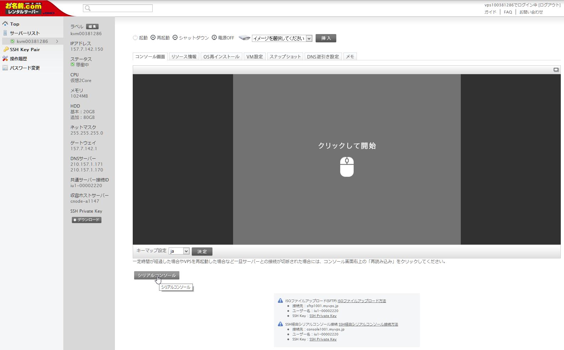Viewport: 564px width, 350px height.
Task: Click the home icon beside Top
Action: click(x=5, y=24)
